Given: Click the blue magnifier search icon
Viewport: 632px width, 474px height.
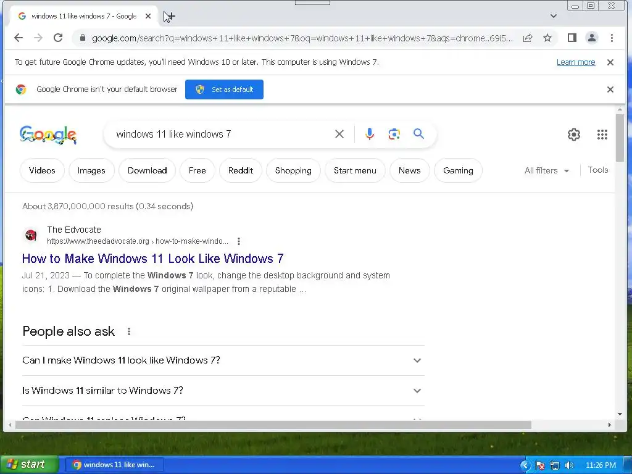Looking at the screenshot, I should click(x=419, y=134).
